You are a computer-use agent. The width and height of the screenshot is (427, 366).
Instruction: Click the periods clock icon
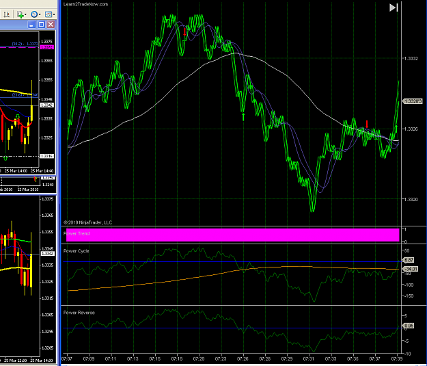tap(34, 14)
